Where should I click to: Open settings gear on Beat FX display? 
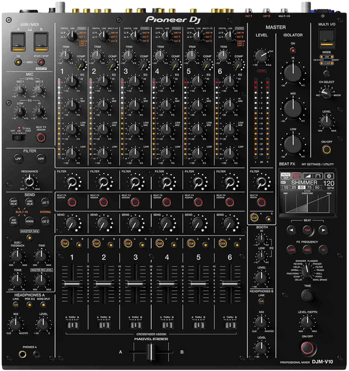point(329,176)
